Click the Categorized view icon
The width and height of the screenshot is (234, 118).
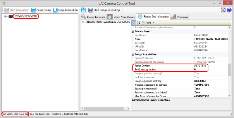(x=134, y=23)
